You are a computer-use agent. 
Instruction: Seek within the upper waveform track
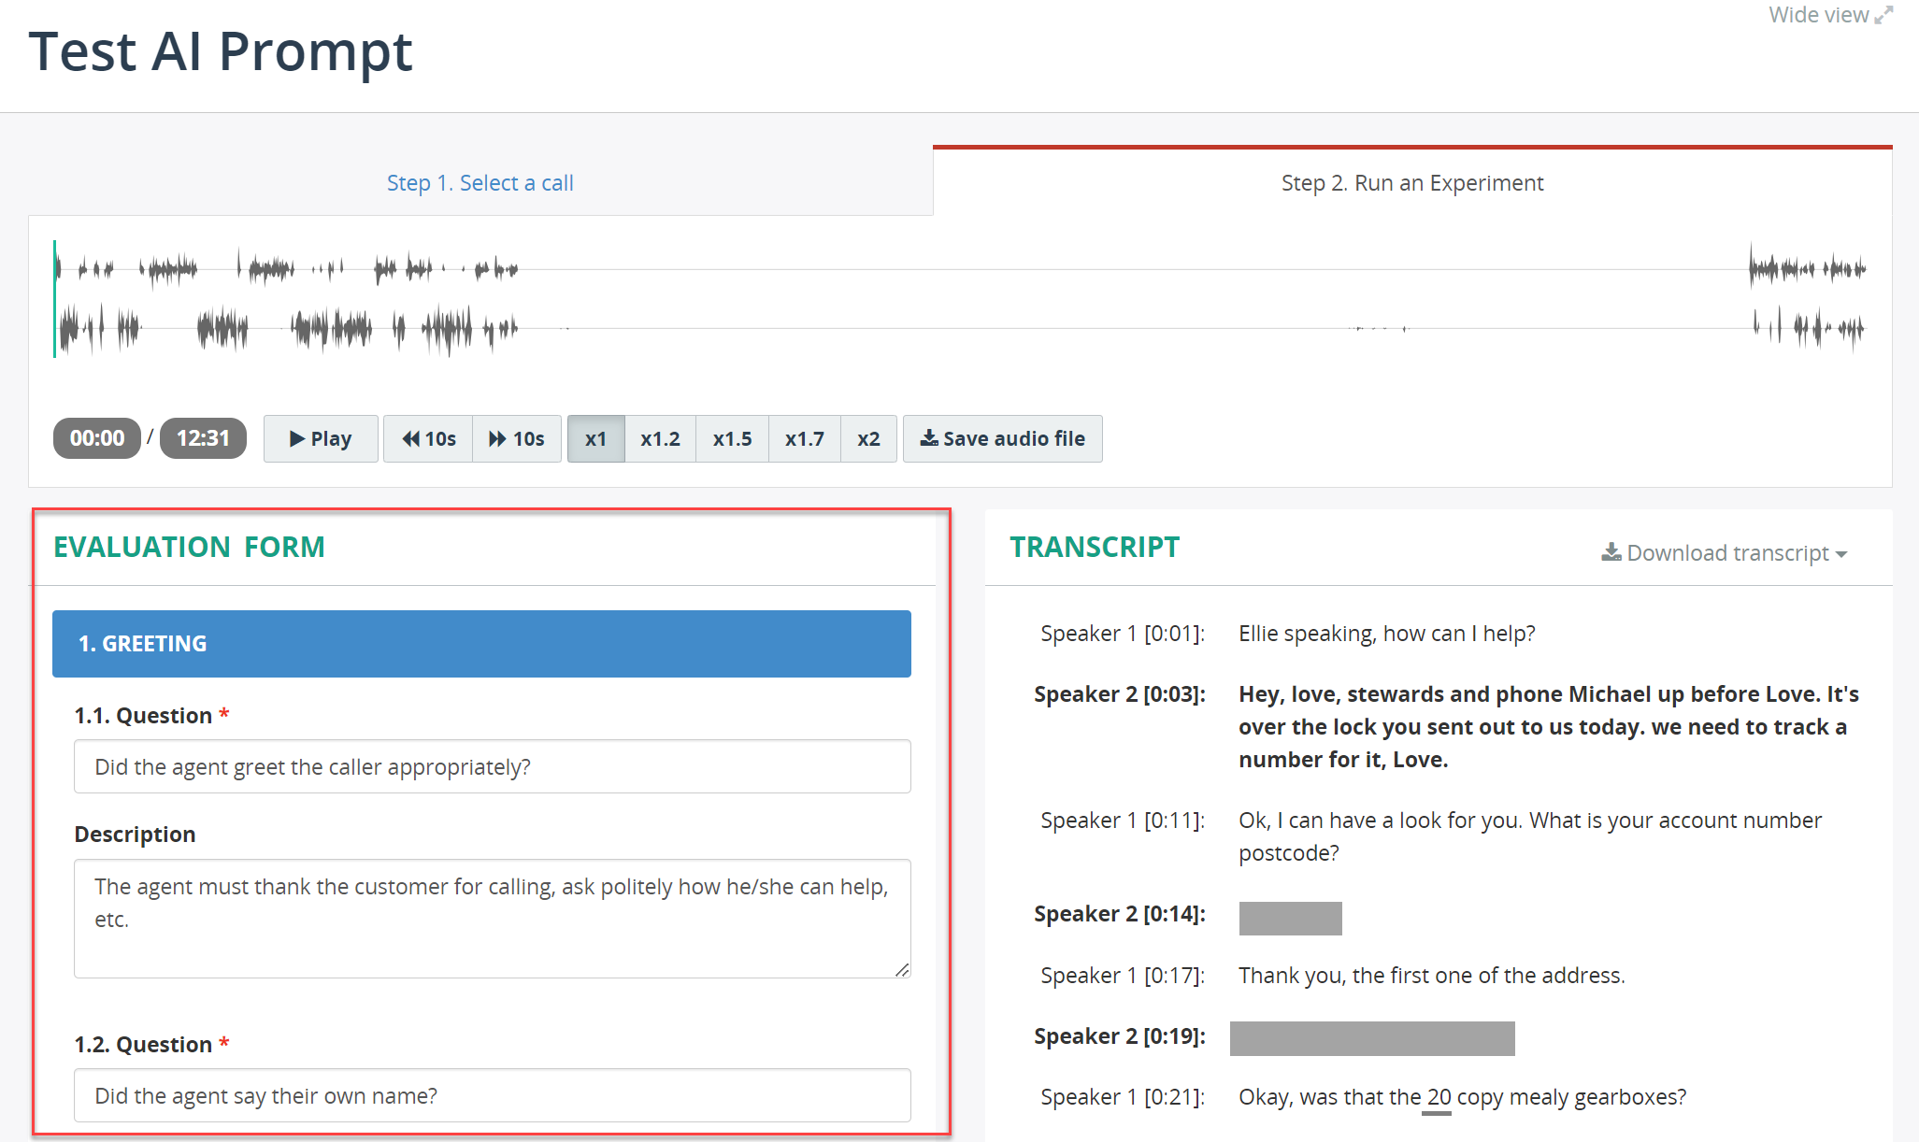(x=960, y=269)
